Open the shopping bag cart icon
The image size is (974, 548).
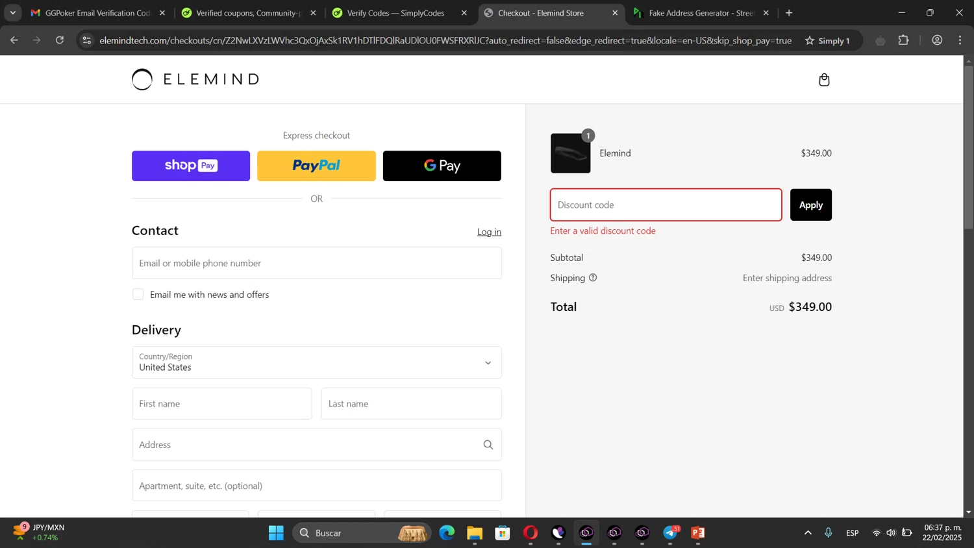click(x=824, y=80)
